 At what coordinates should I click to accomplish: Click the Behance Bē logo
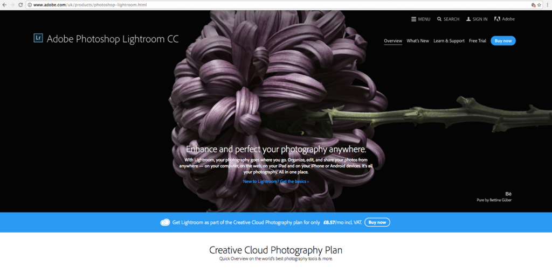pos(508,194)
